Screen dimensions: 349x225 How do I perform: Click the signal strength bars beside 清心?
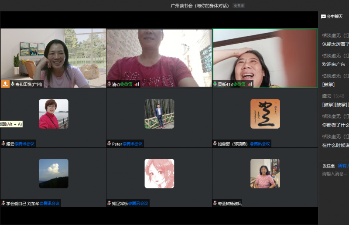[x=137, y=84]
